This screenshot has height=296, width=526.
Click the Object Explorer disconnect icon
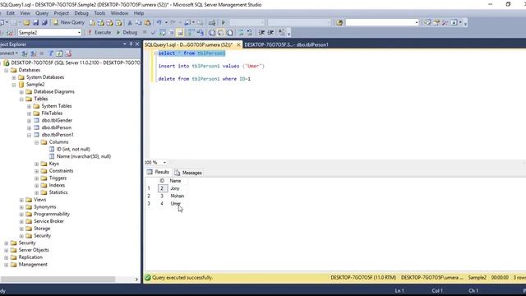[34, 53]
